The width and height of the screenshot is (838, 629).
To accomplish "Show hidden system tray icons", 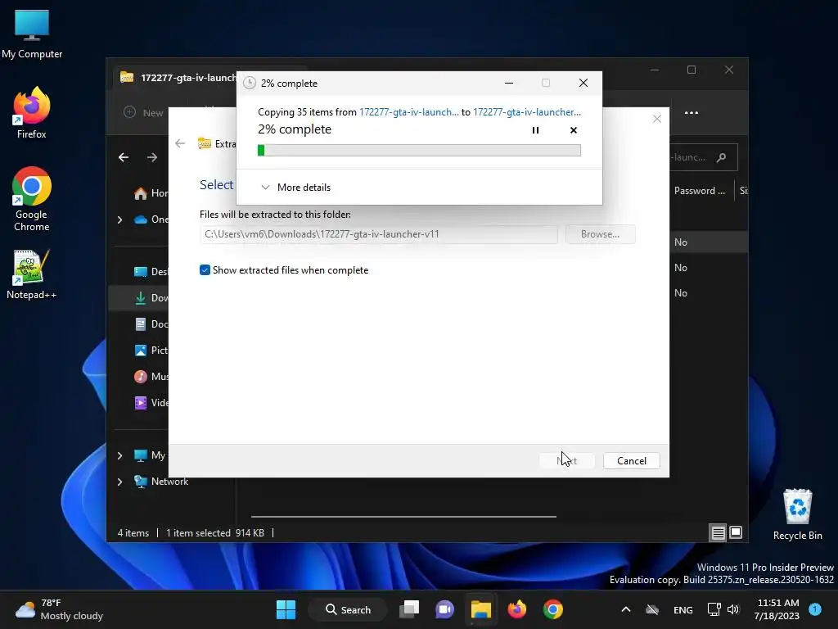I will pyautogui.click(x=626, y=609).
